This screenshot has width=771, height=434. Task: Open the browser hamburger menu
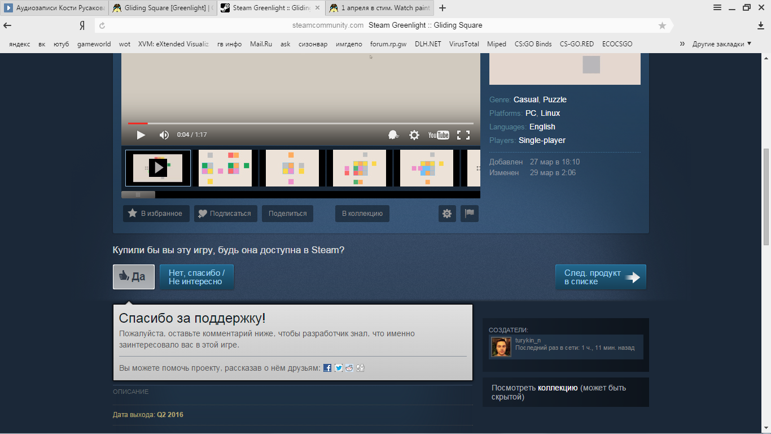(717, 7)
